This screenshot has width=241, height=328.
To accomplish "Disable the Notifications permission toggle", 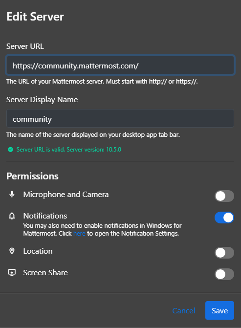I will [224, 218].
